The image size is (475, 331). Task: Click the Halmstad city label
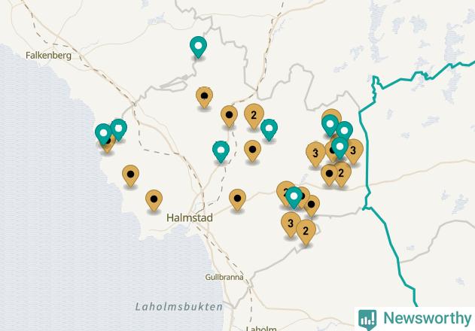(x=190, y=217)
